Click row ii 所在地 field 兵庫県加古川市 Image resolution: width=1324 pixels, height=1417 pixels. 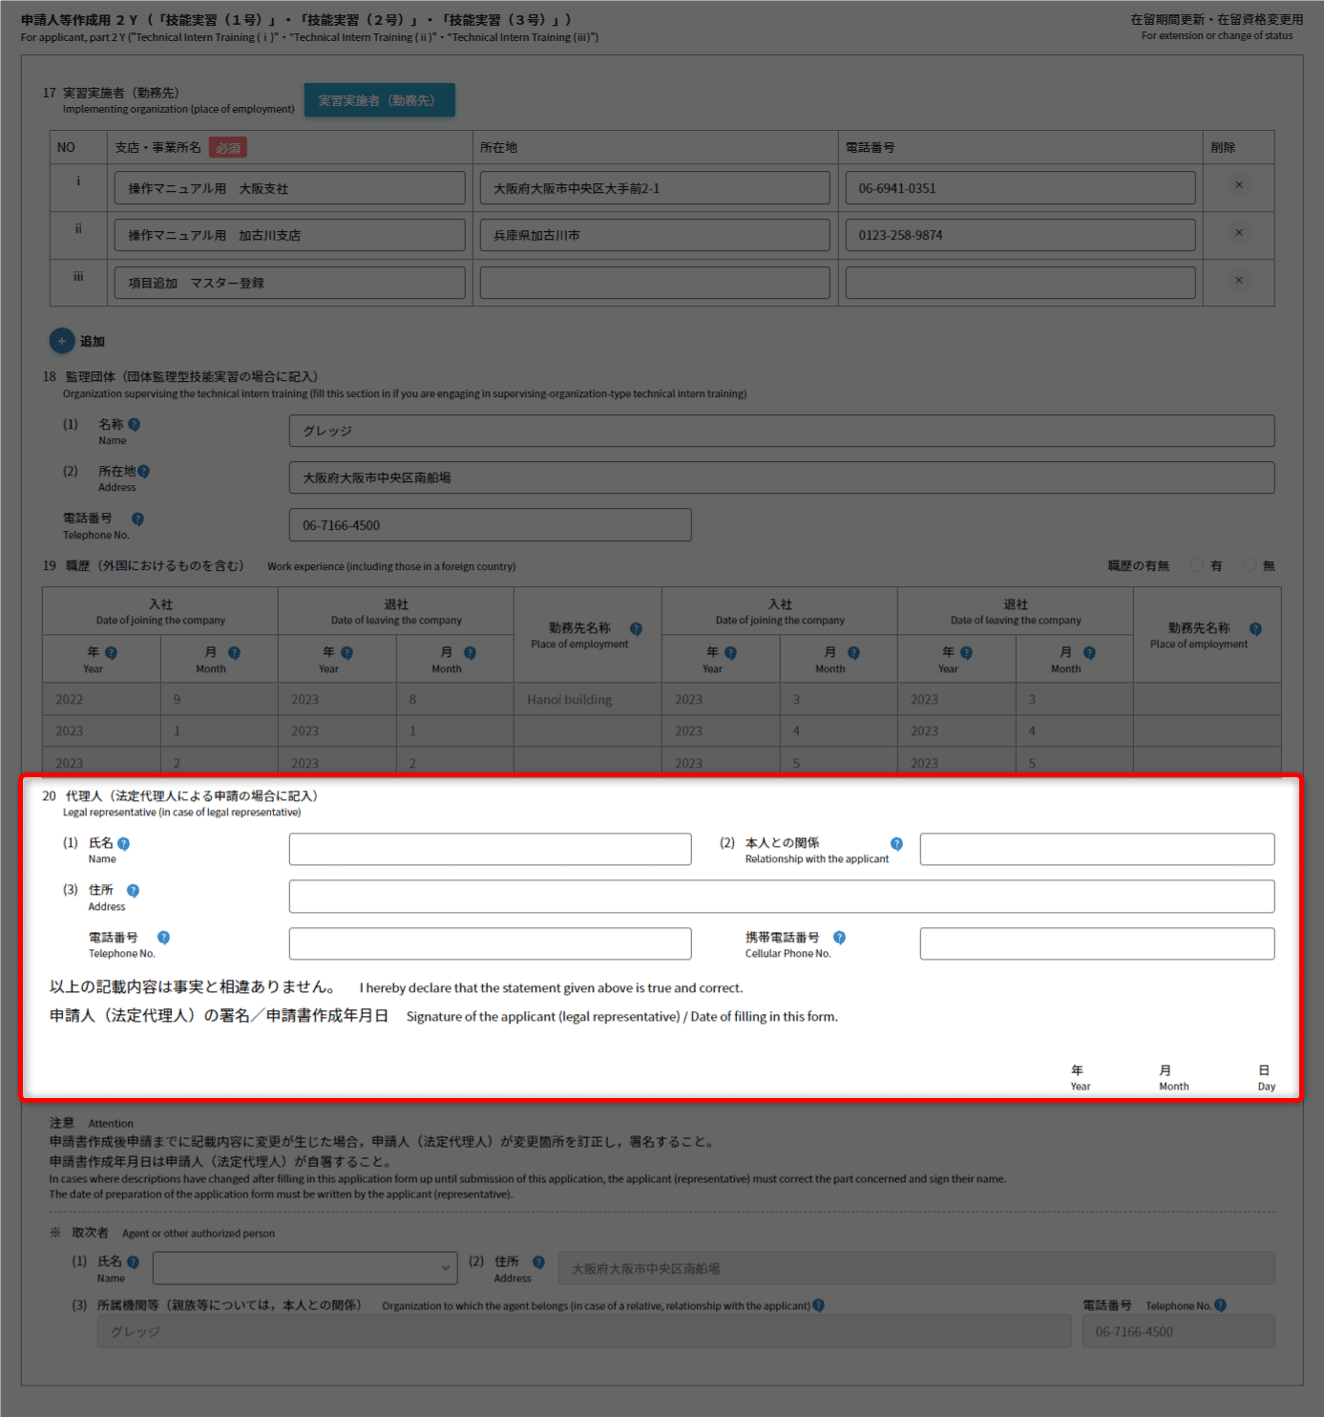(654, 235)
